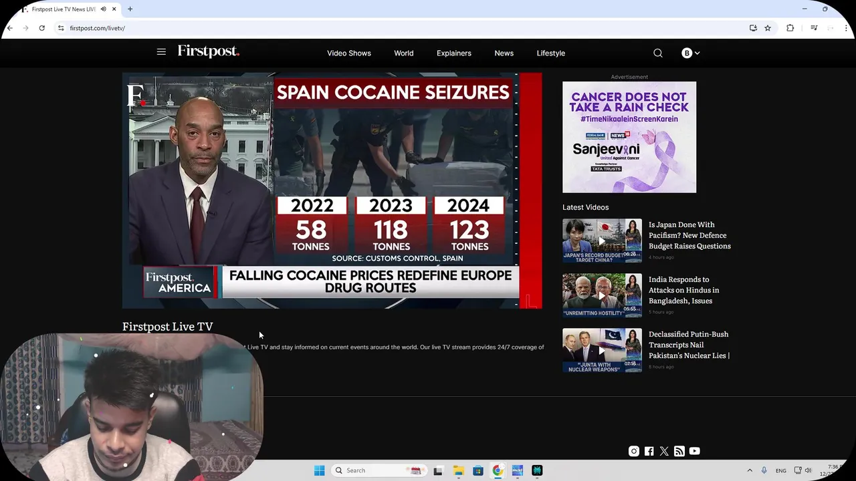Click the taskbar Search box
The height and width of the screenshot is (481, 856).
[x=379, y=470]
